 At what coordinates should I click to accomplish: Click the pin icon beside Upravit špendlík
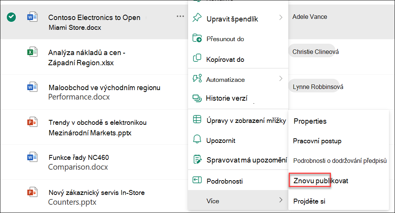[197, 18]
